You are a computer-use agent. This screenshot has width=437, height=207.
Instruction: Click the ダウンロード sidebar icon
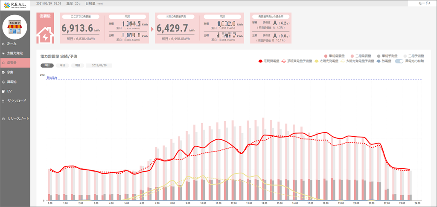pos(3,101)
